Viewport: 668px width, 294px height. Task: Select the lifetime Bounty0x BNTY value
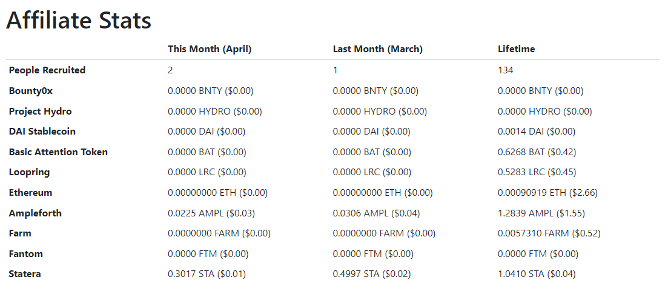[541, 91]
